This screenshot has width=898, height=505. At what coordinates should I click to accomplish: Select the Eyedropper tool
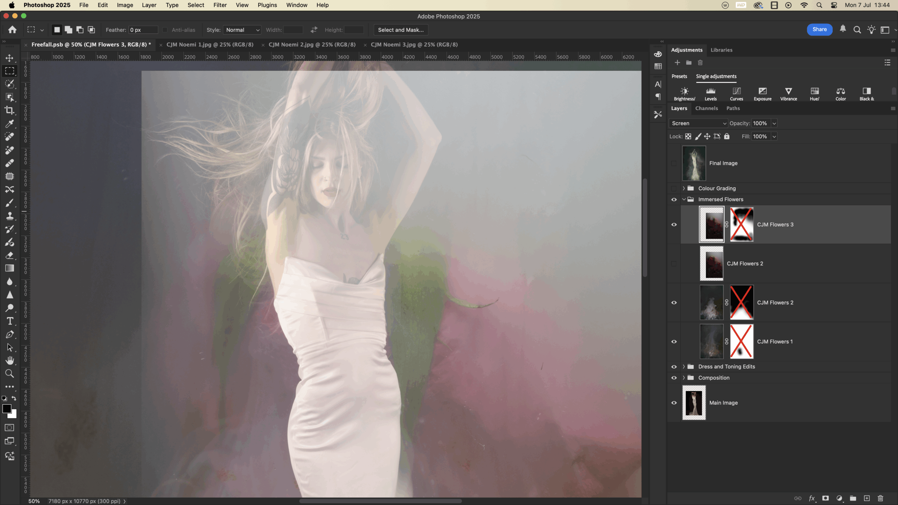click(x=9, y=124)
